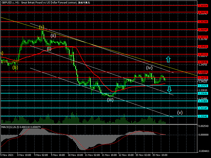
Task: Select the white (v) wave label
Action: click(180, 112)
